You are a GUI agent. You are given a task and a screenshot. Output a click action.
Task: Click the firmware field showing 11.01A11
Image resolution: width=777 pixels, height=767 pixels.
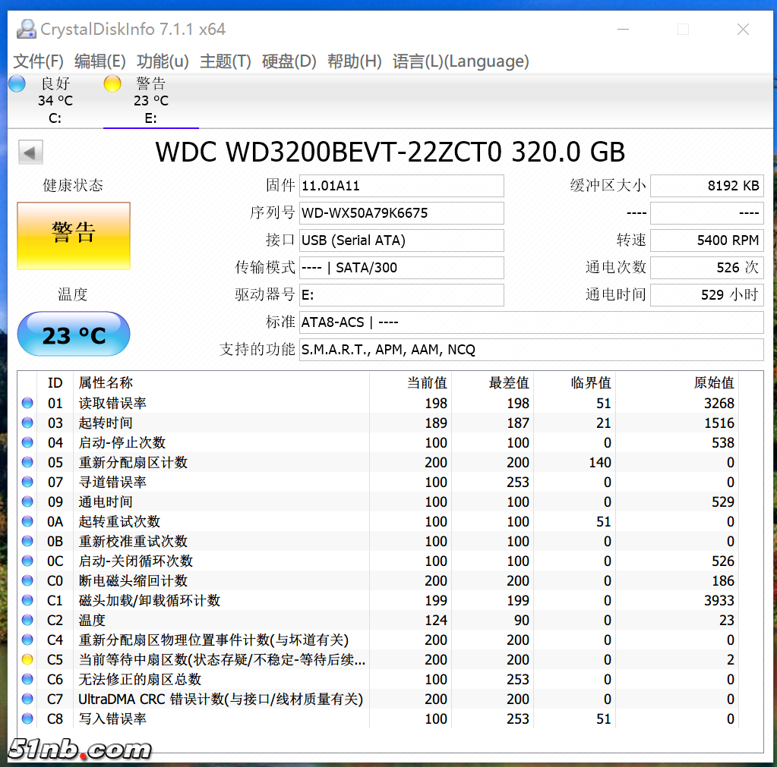click(401, 186)
